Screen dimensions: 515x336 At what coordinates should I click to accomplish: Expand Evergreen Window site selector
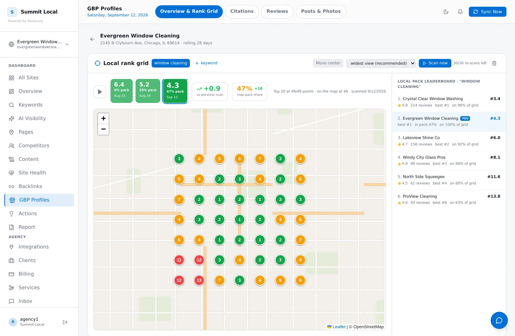39,44
